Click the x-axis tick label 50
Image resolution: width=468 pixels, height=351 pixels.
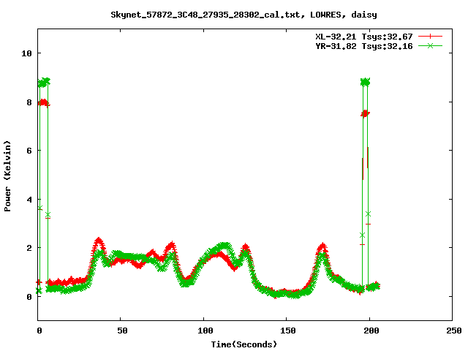coord(122,331)
